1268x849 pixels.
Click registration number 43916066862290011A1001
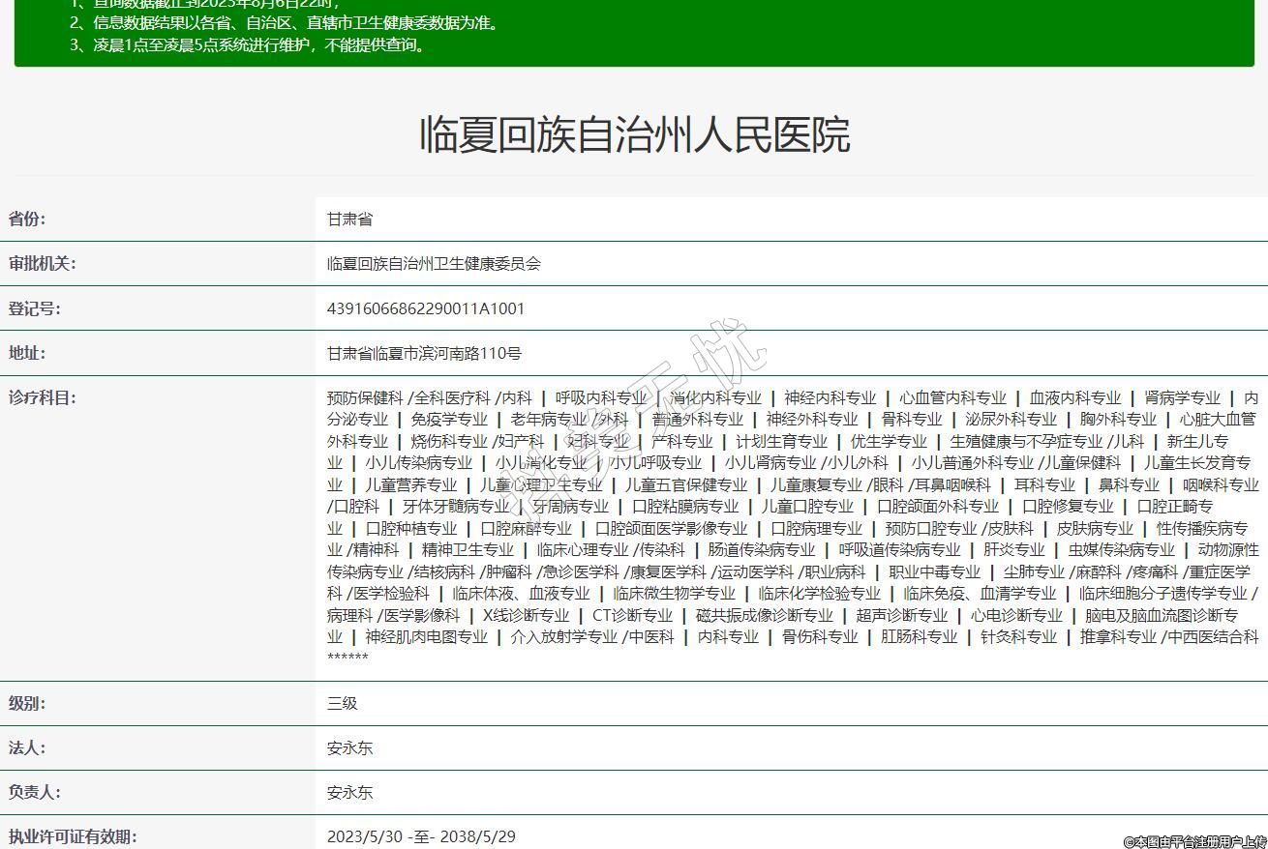[x=426, y=308]
